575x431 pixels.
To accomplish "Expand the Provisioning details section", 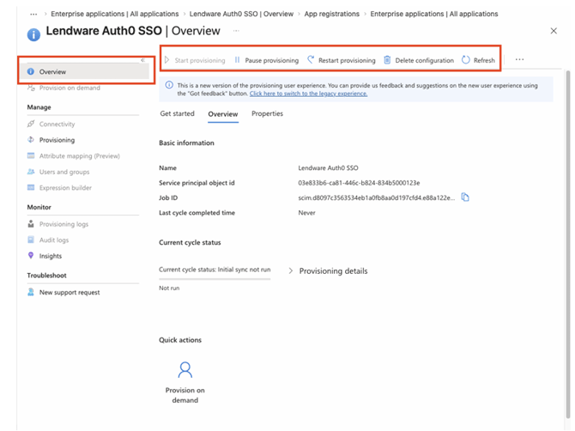I will [x=290, y=271].
